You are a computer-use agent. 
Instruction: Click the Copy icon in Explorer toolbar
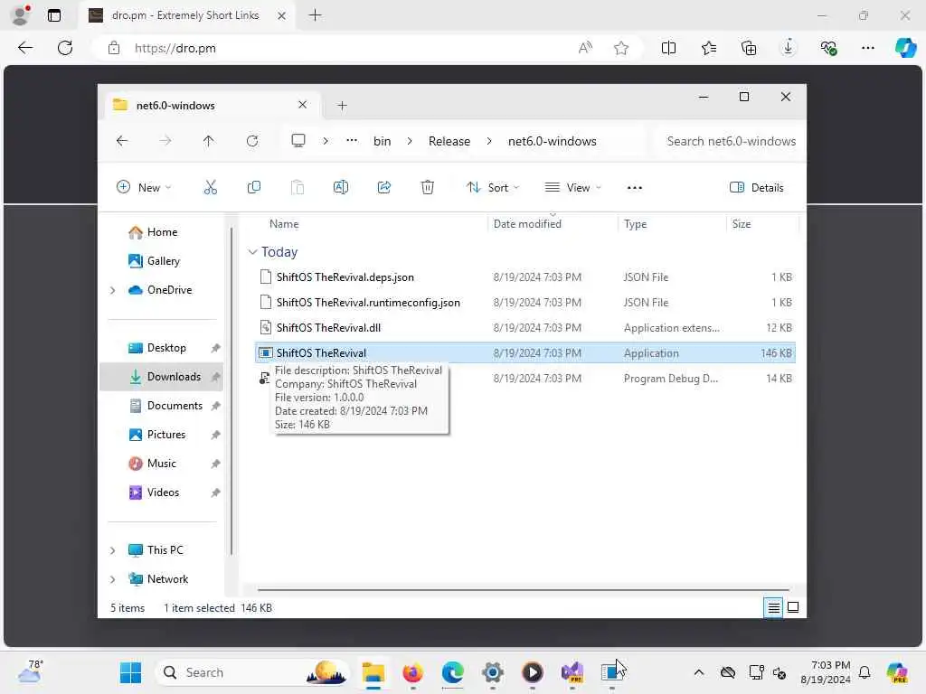[x=254, y=188]
